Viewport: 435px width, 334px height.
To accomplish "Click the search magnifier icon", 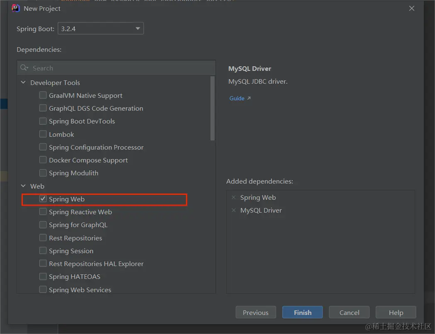I will tap(24, 68).
